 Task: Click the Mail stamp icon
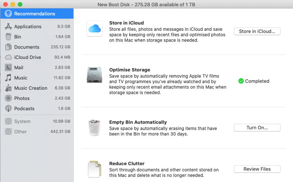click(8, 67)
